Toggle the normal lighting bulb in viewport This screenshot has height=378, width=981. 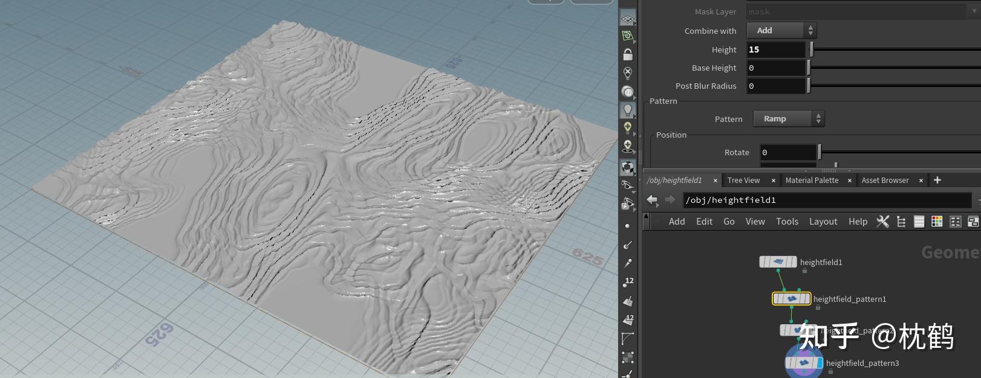(628, 109)
